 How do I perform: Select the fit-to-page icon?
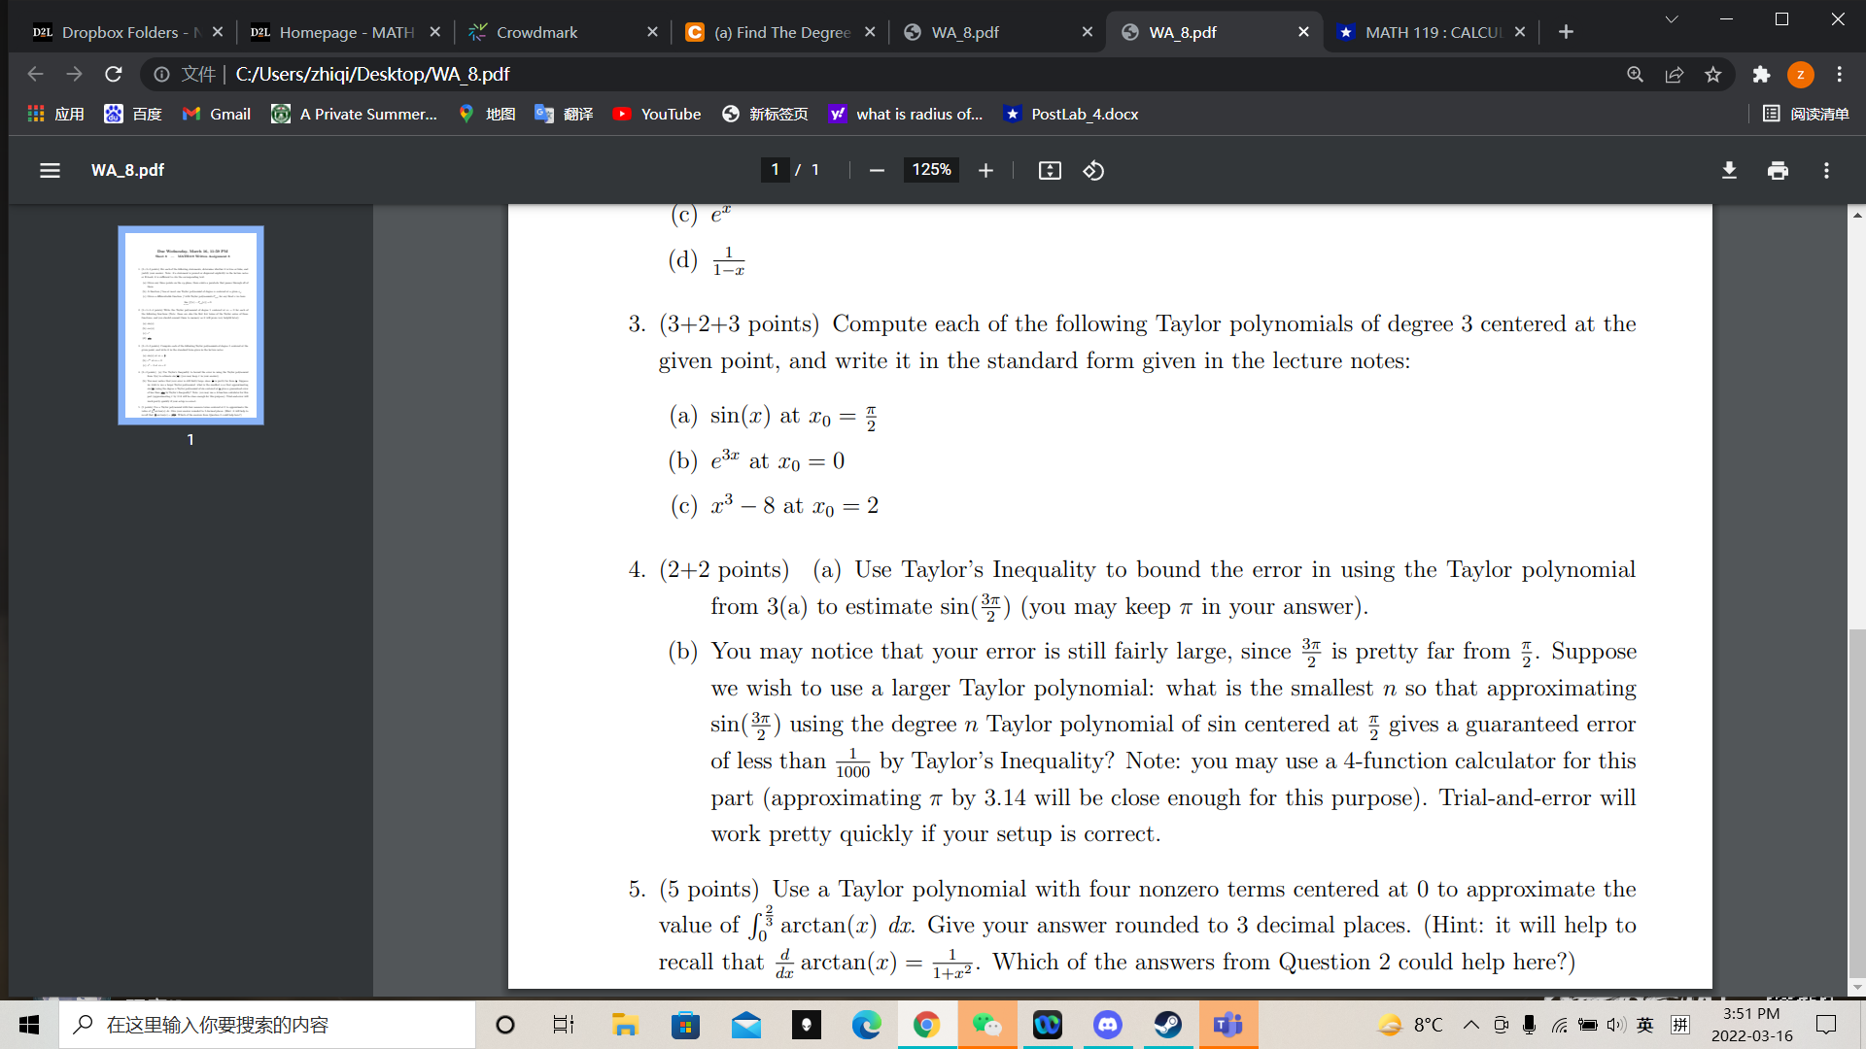click(1050, 170)
